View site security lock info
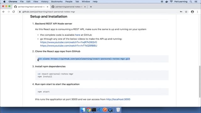Viewport: 201px width, 113px height. 20,12
